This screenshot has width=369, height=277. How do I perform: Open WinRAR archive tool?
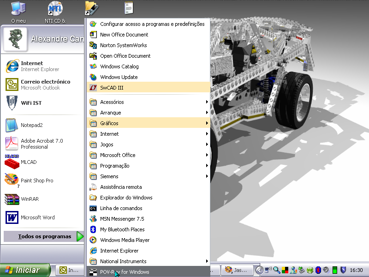tap(43, 199)
